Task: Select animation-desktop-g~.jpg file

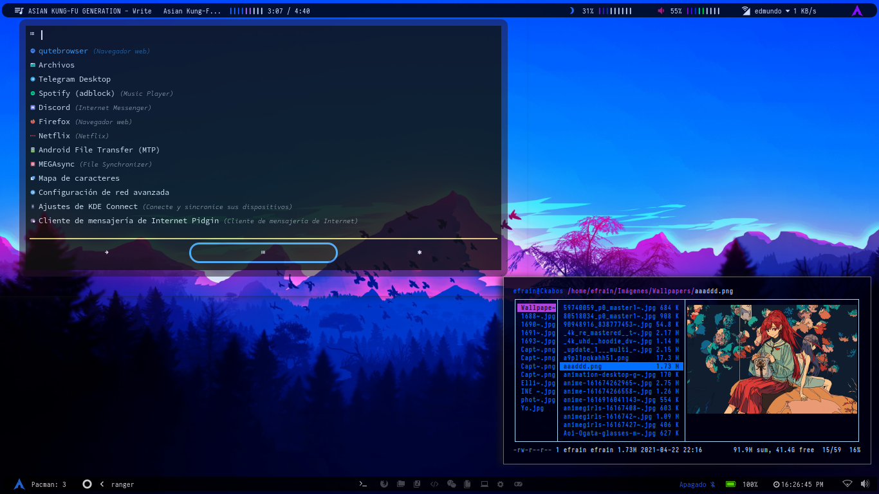Action: point(621,375)
